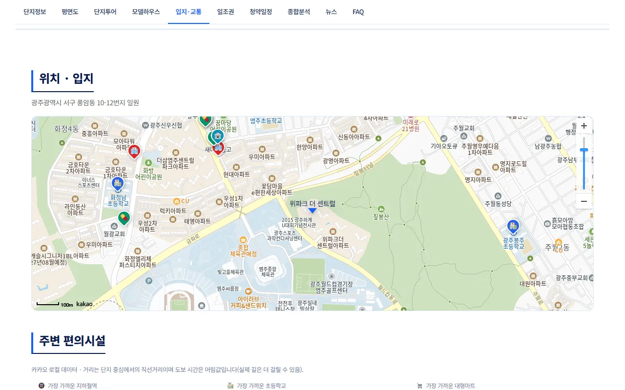This screenshot has height=390, width=625.
Task: Click the 염주종합체육관 map label
Action: (268, 272)
